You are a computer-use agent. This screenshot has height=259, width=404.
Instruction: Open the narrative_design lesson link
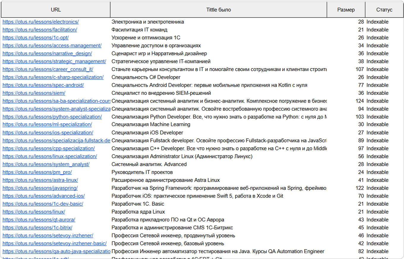pos(47,53)
